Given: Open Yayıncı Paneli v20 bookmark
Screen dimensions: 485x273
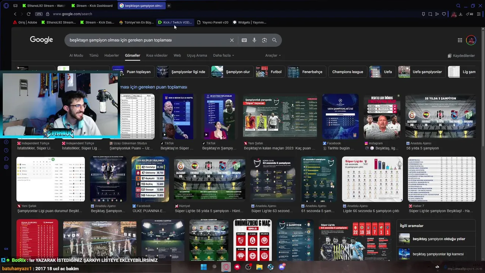Looking at the screenshot, I should [x=213, y=22].
